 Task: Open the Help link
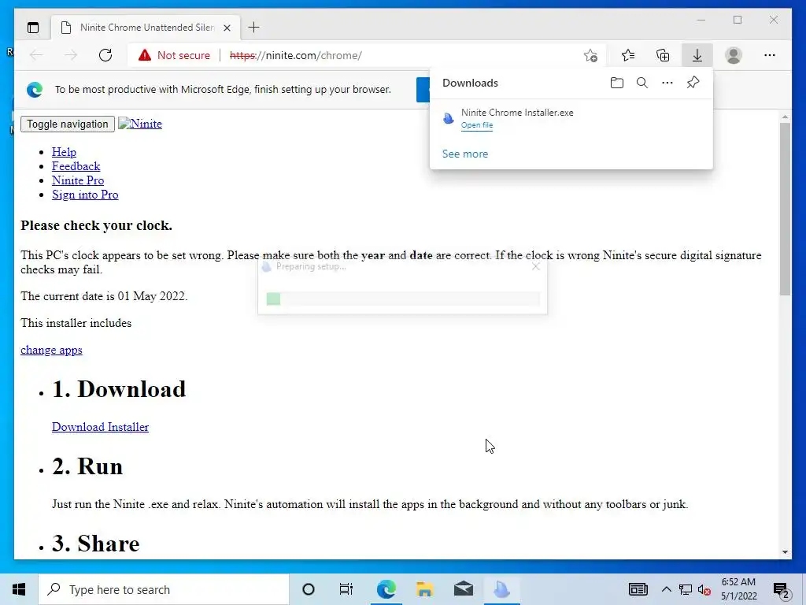(64, 152)
